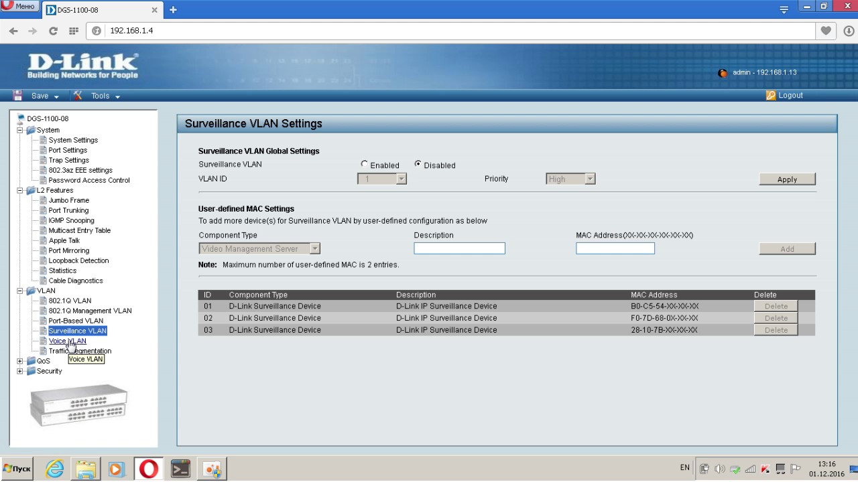Click the Apply button
This screenshot has width=858, height=482.
coord(787,179)
